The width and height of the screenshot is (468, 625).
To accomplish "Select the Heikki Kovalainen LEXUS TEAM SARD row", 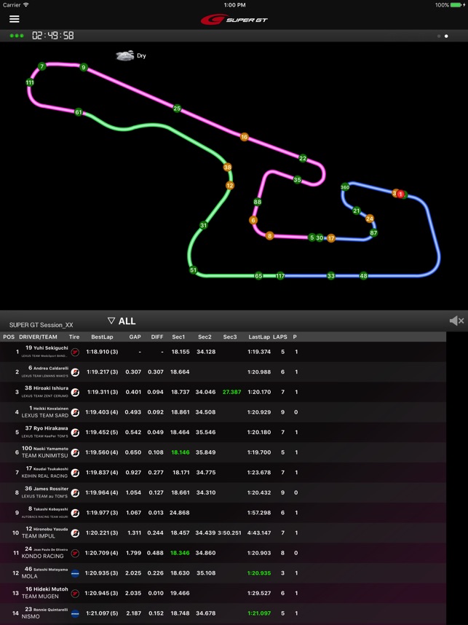I will tap(223, 412).
